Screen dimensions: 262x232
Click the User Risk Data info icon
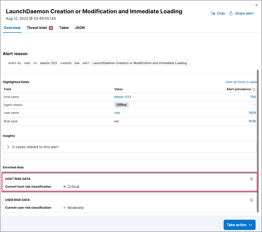(x=251, y=200)
